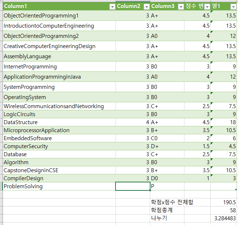The image size is (238, 225).
Task: Open the Column3 filter dropdown
Action: [181, 7]
